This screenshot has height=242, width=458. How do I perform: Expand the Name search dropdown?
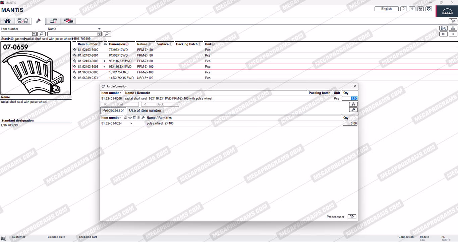tap(100, 34)
